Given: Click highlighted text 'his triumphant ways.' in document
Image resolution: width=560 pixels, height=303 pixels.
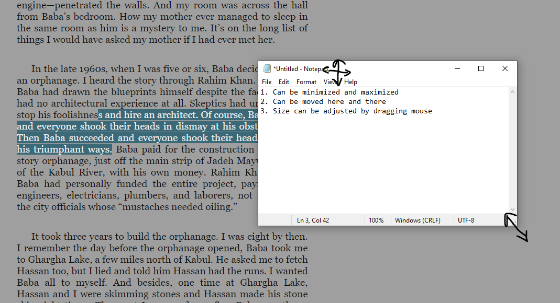Looking at the screenshot, I should click(x=64, y=149).
